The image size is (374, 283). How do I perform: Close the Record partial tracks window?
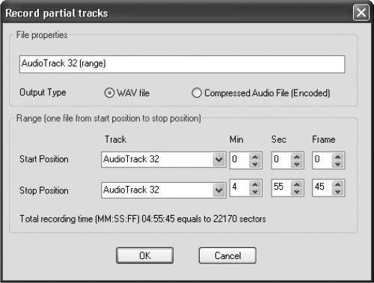click(361, 13)
